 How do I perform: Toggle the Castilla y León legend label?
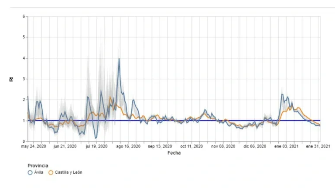coord(68,172)
